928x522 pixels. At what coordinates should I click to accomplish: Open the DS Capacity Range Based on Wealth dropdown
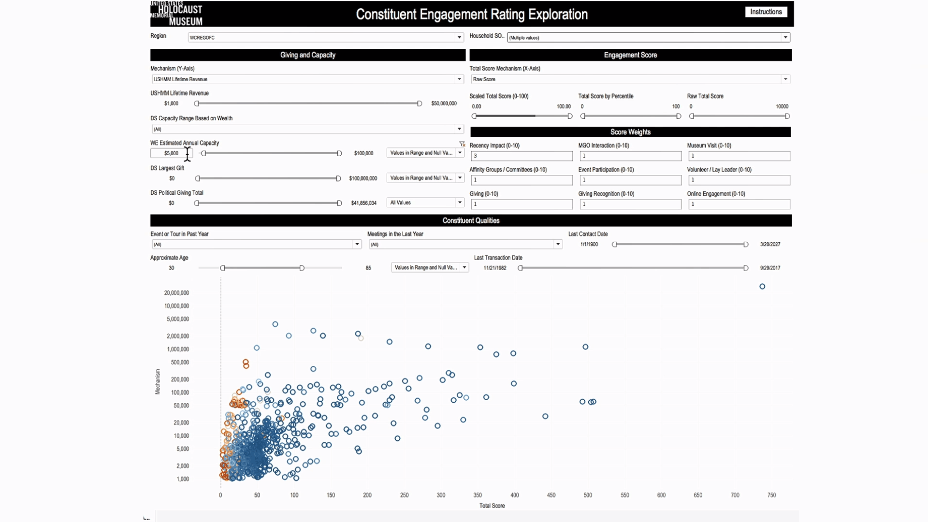point(459,129)
